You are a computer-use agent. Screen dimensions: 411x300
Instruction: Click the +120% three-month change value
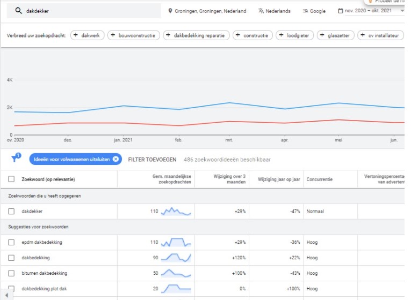click(239, 258)
